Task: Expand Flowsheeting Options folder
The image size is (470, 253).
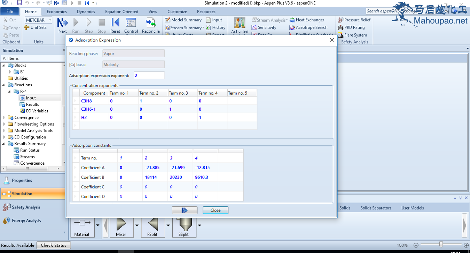Action: 4,124
